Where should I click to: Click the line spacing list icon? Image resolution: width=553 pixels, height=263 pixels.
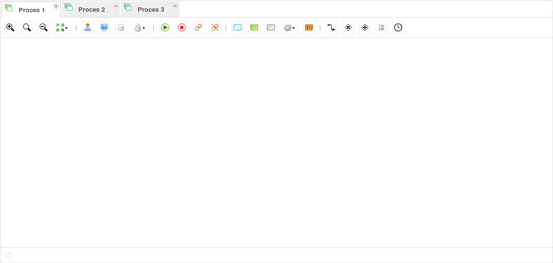[382, 27]
